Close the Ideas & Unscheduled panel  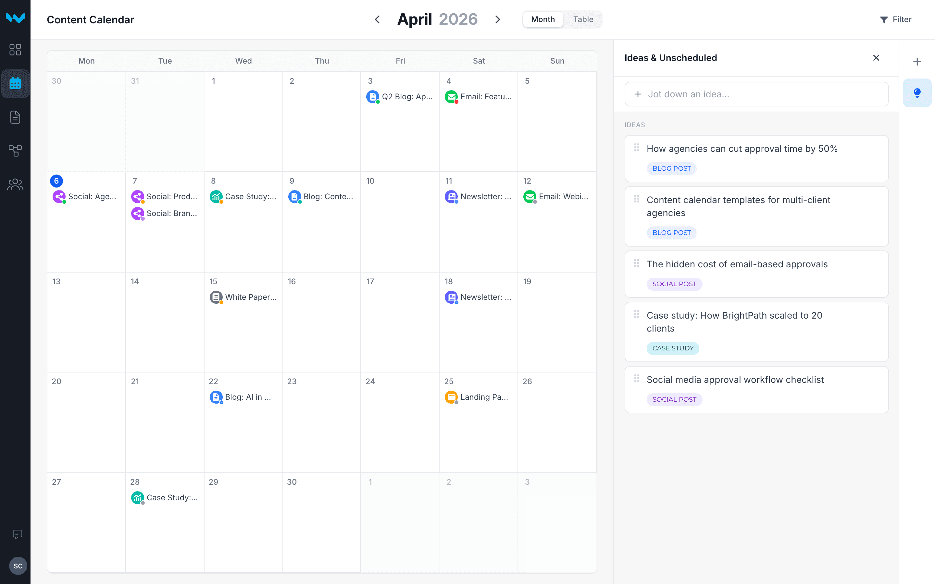pyautogui.click(x=876, y=57)
